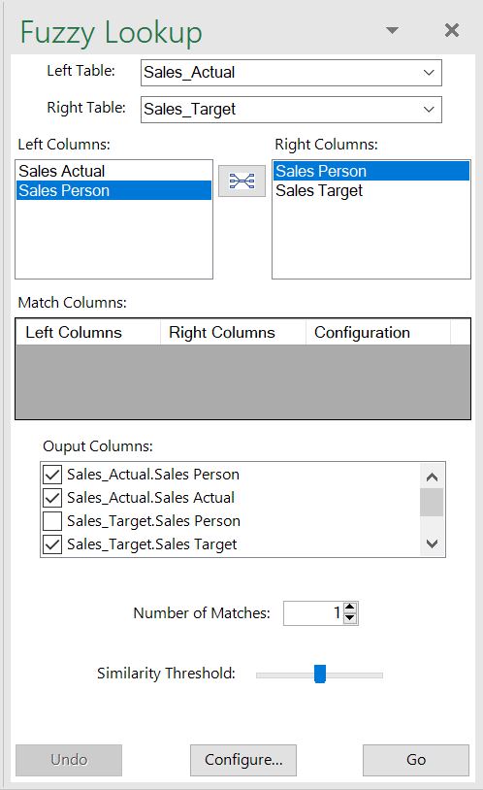The image size is (483, 790).
Task: Uncheck Sales_Actual.Sales Person output column
Action: click(52, 475)
